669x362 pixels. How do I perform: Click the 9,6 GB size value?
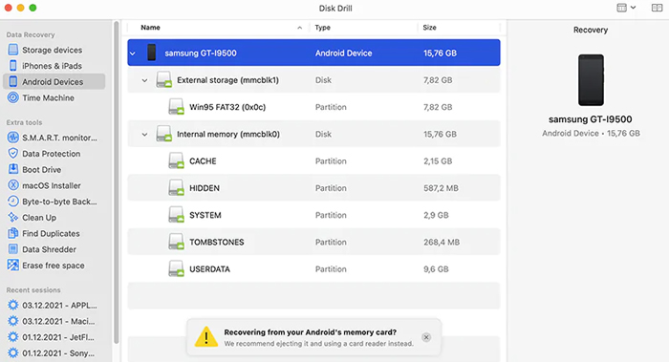click(436, 269)
